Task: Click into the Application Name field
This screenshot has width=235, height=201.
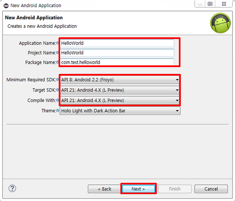Action: 117,43
